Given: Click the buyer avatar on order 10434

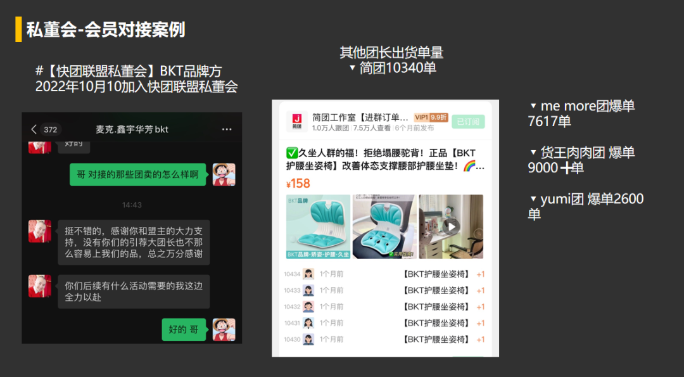Looking at the screenshot, I should (x=308, y=274).
